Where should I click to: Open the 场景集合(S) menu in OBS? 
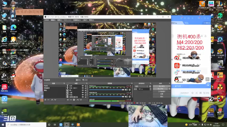[77, 20]
